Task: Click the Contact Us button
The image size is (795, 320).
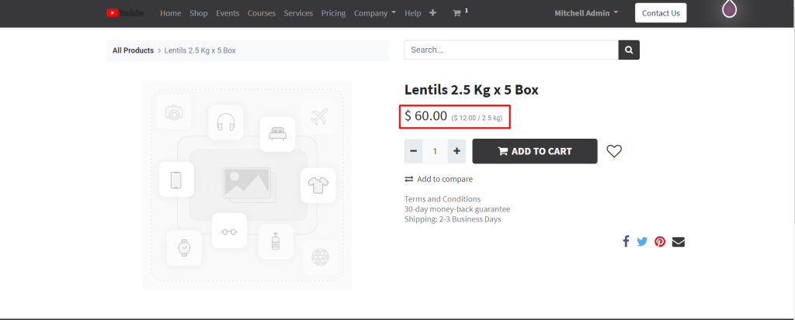Action: 660,13
